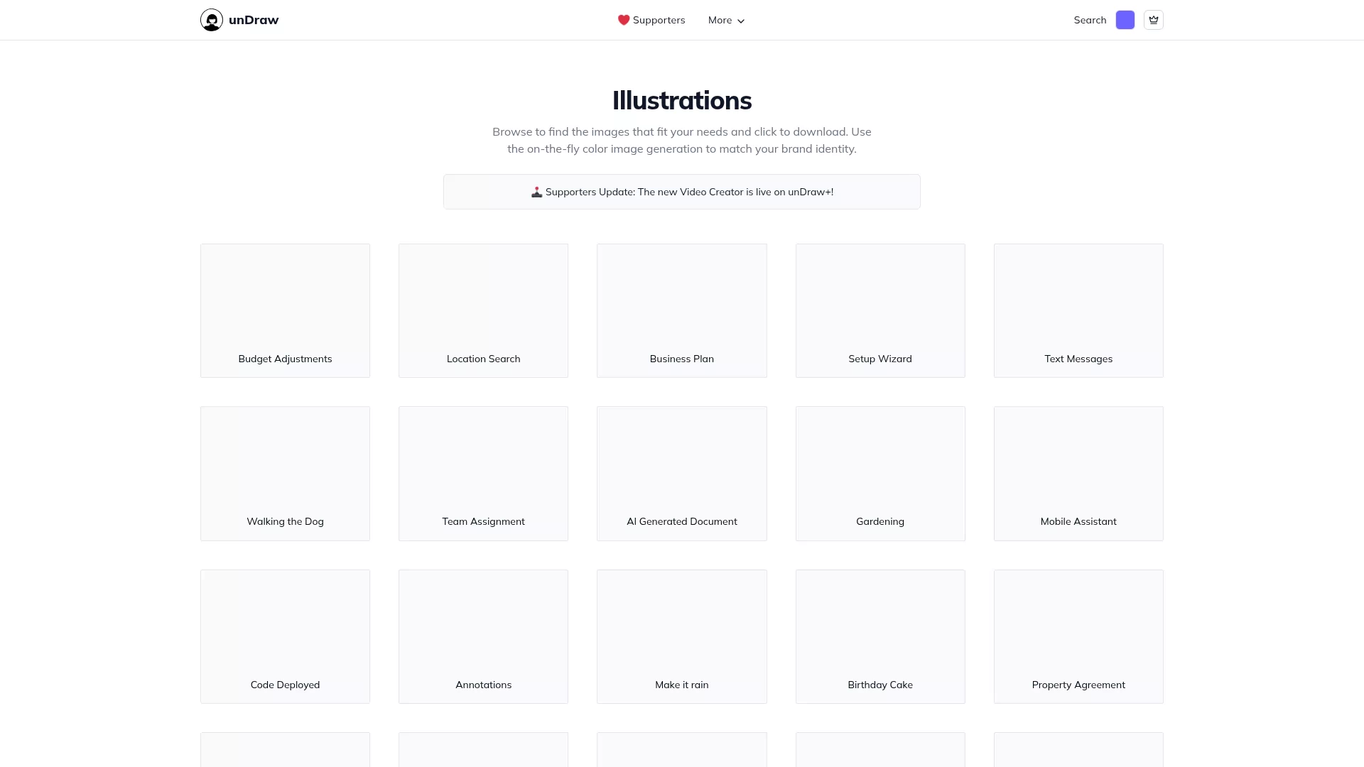
Task: Select the Budget Adjustments illustration
Action: coord(285,310)
